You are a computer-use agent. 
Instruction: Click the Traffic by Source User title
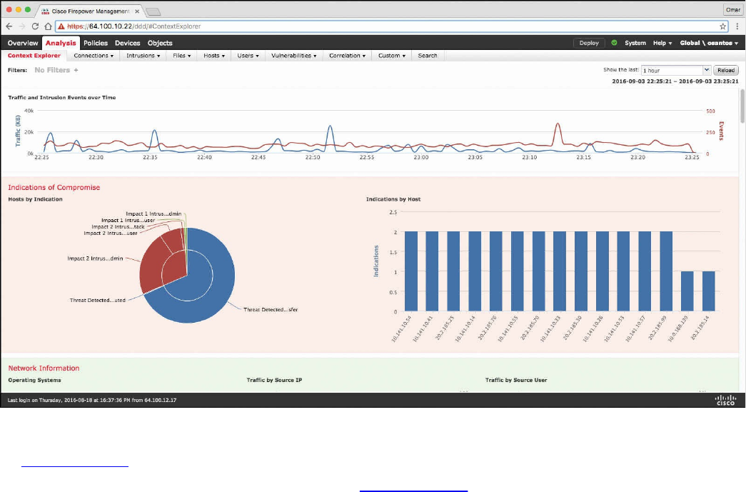tap(515, 380)
